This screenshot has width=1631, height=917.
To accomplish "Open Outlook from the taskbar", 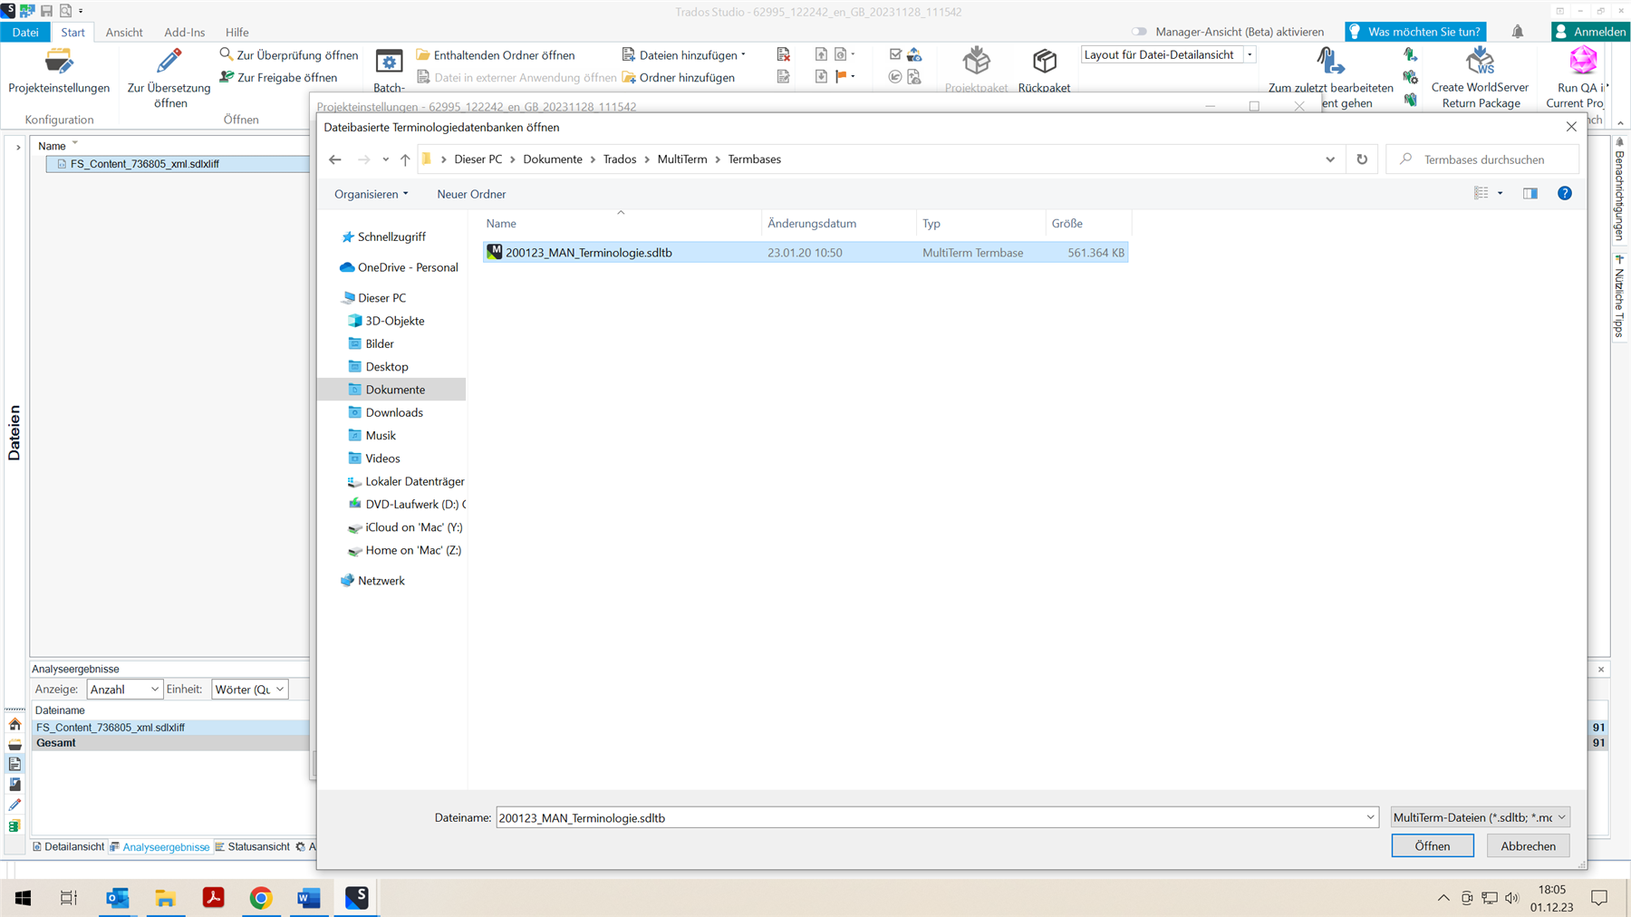I will pyautogui.click(x=118, y=898).
